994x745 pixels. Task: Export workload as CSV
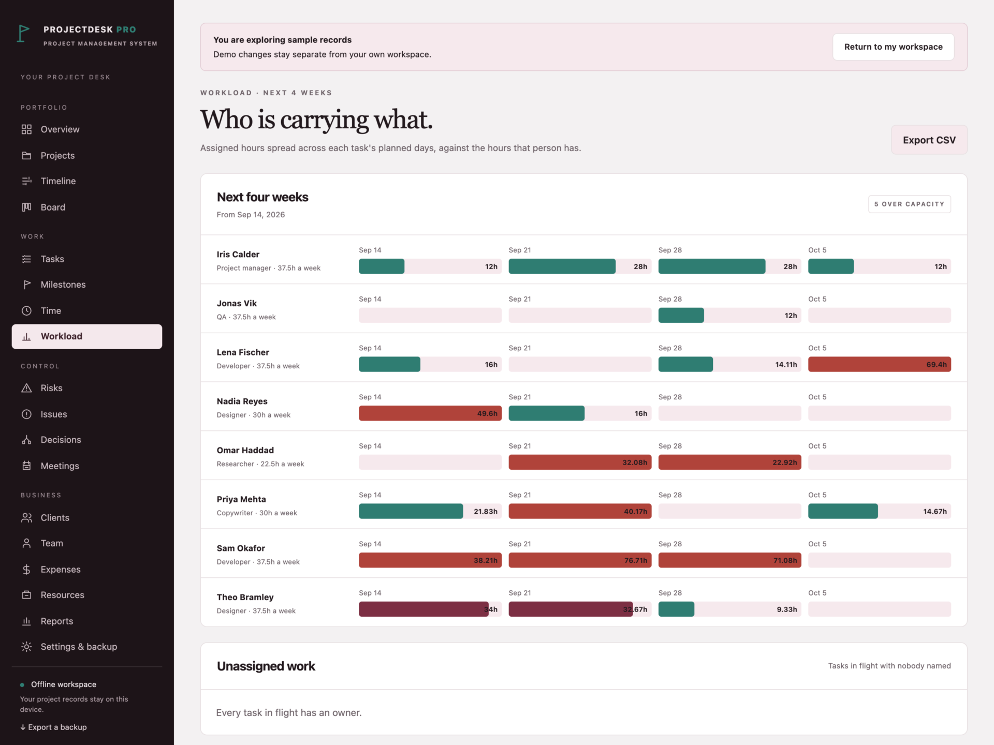coord(929,140)
